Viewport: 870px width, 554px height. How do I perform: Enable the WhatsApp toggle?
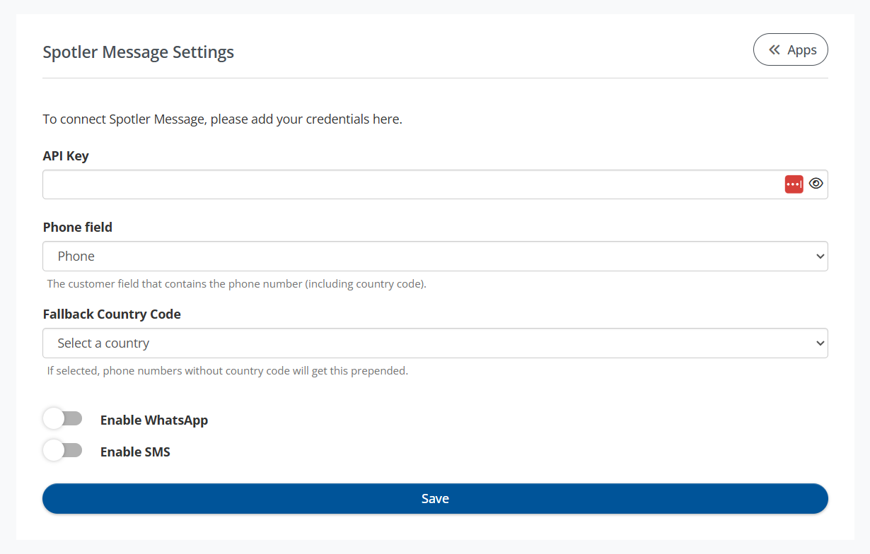[x=63, y=419]
